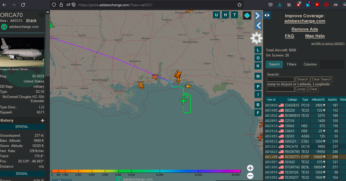Focus the Search input field

(x=280, y=79)
